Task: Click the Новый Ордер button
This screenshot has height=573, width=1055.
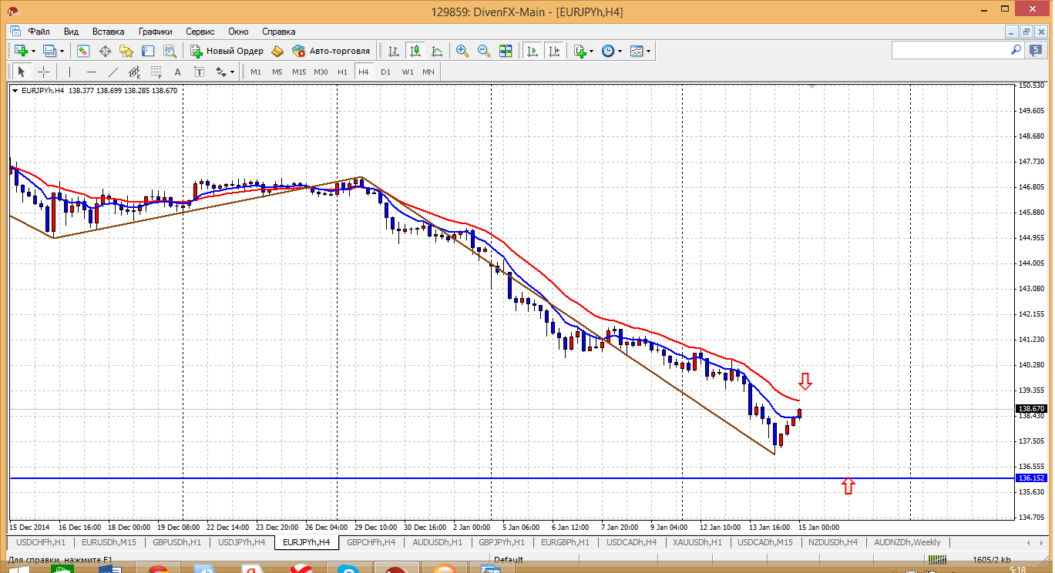Action: pos(227,51)
